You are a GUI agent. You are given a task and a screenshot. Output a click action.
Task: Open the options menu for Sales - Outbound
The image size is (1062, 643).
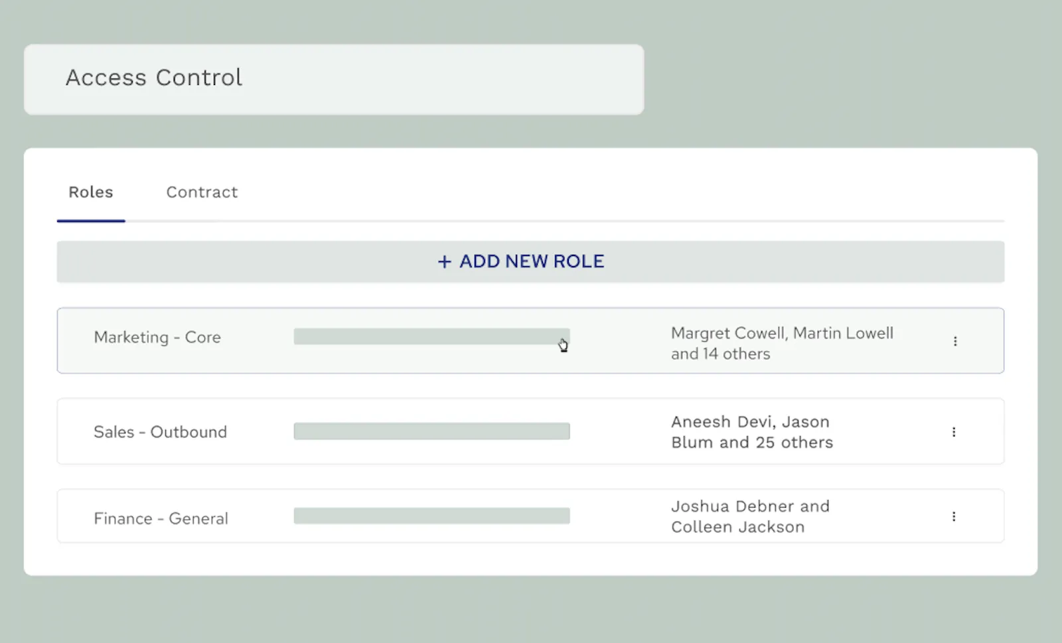coord(954,431)
